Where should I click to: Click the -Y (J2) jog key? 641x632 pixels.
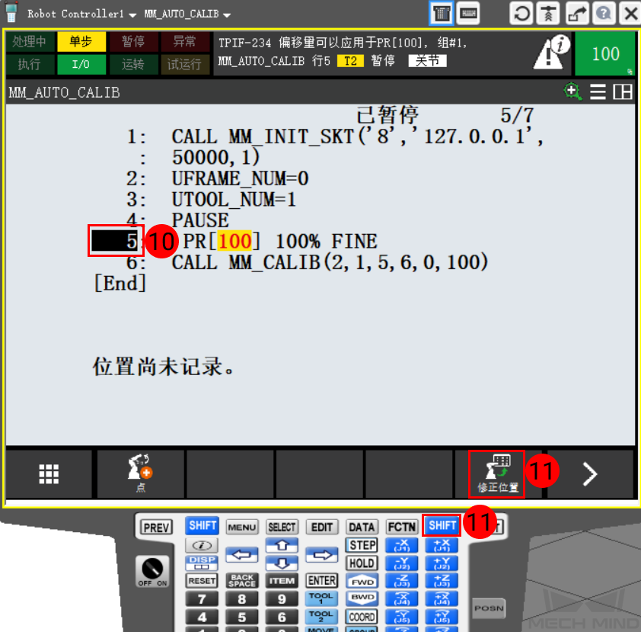tap(401, 563)
